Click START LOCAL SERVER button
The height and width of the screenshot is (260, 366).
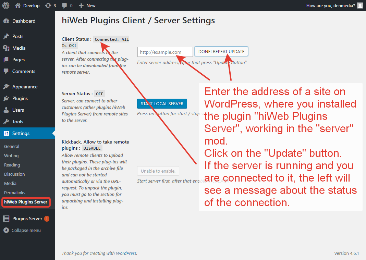162,104
